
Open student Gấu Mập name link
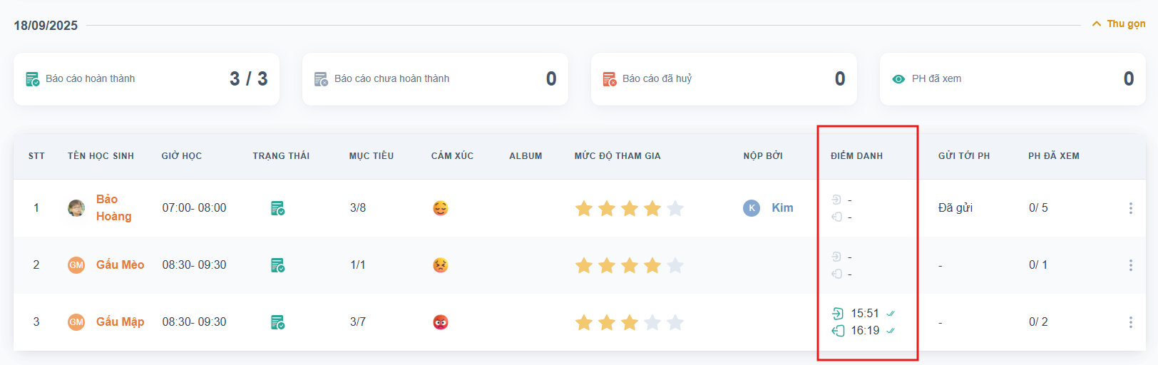tap(120, 322)
